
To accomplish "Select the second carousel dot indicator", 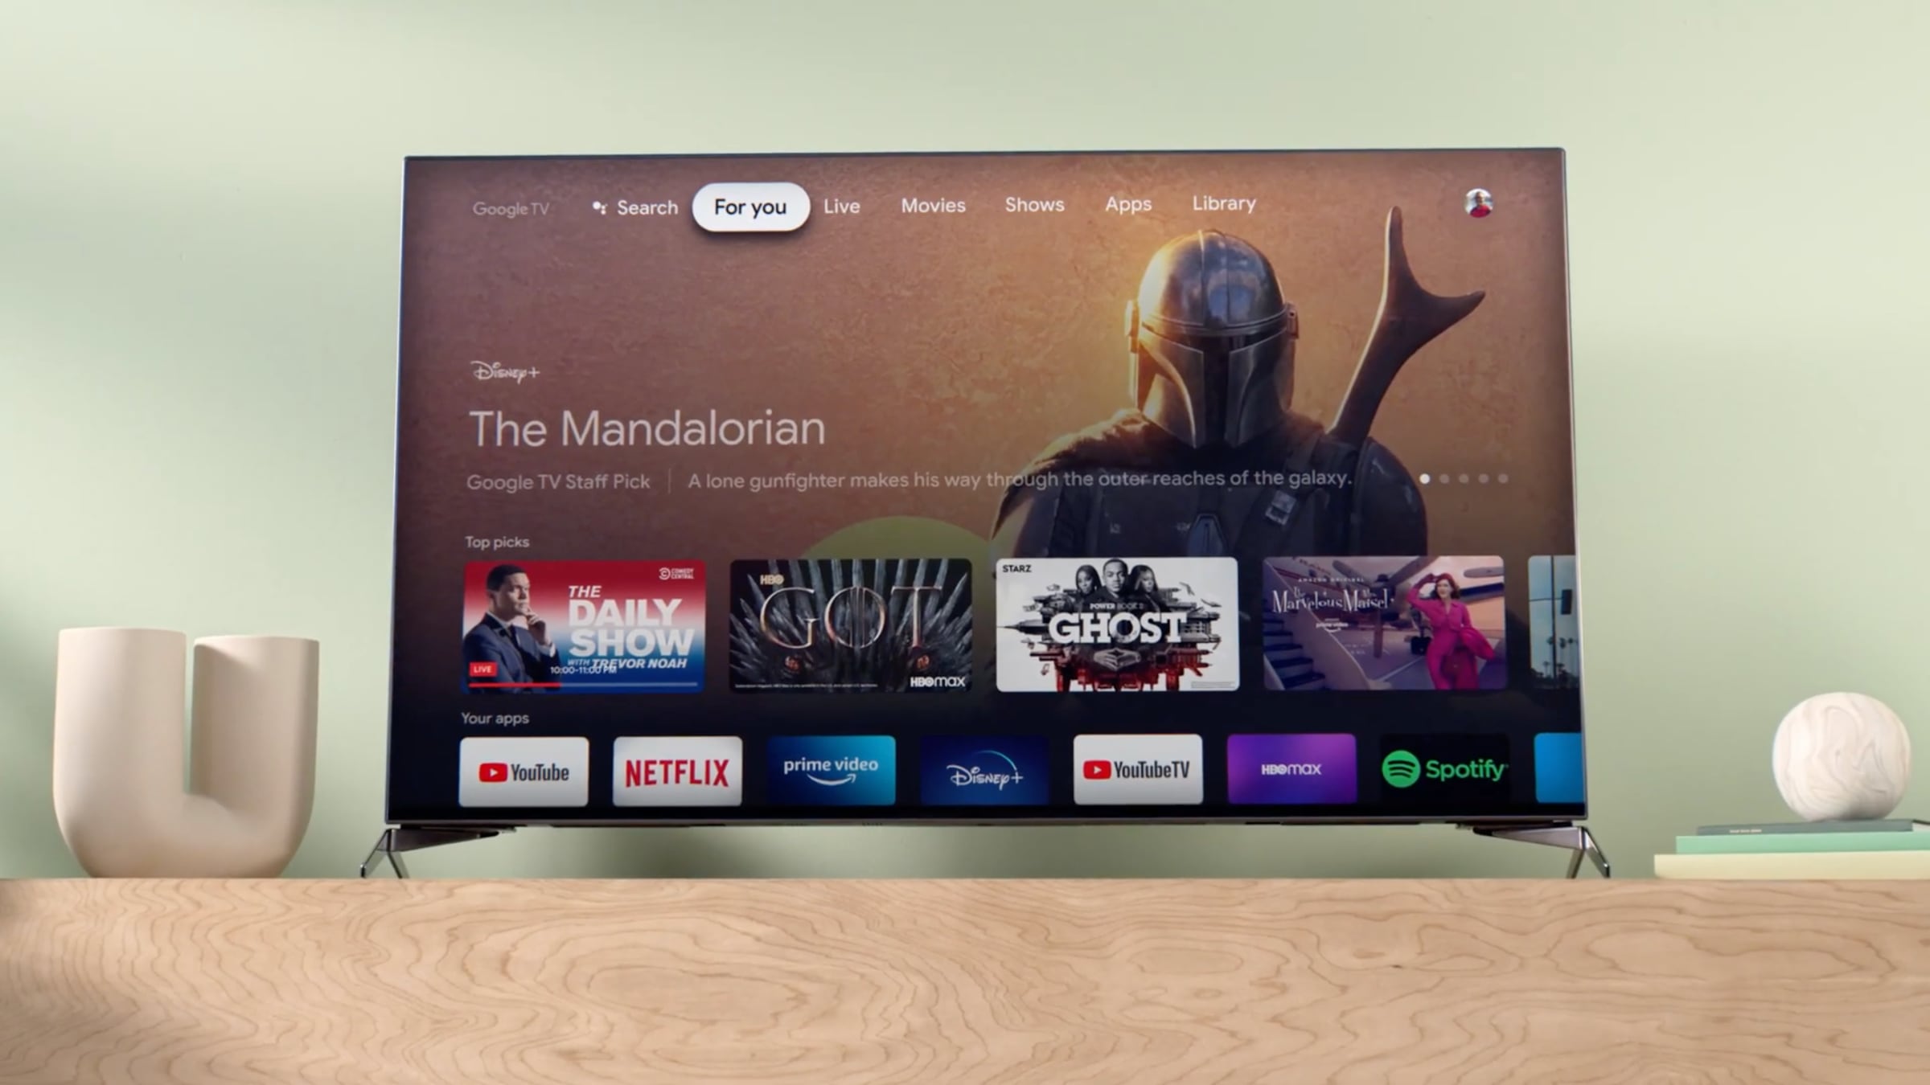I will pos(1445,478).
